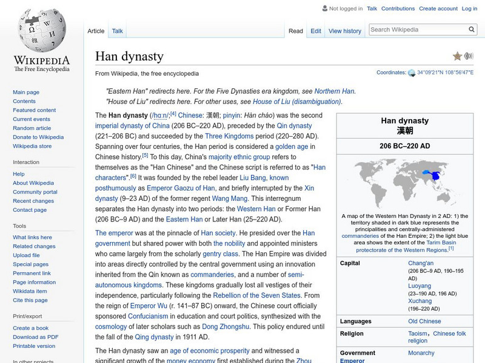Open the Edit tab
This screenshot has width=485, height=363.
(x=316, y=31)
